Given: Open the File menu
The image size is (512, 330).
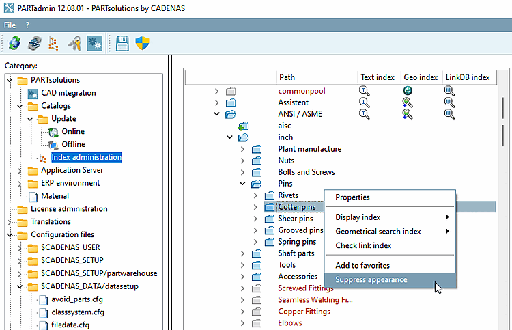Looking at the screenshot, I should click(10, 25).
